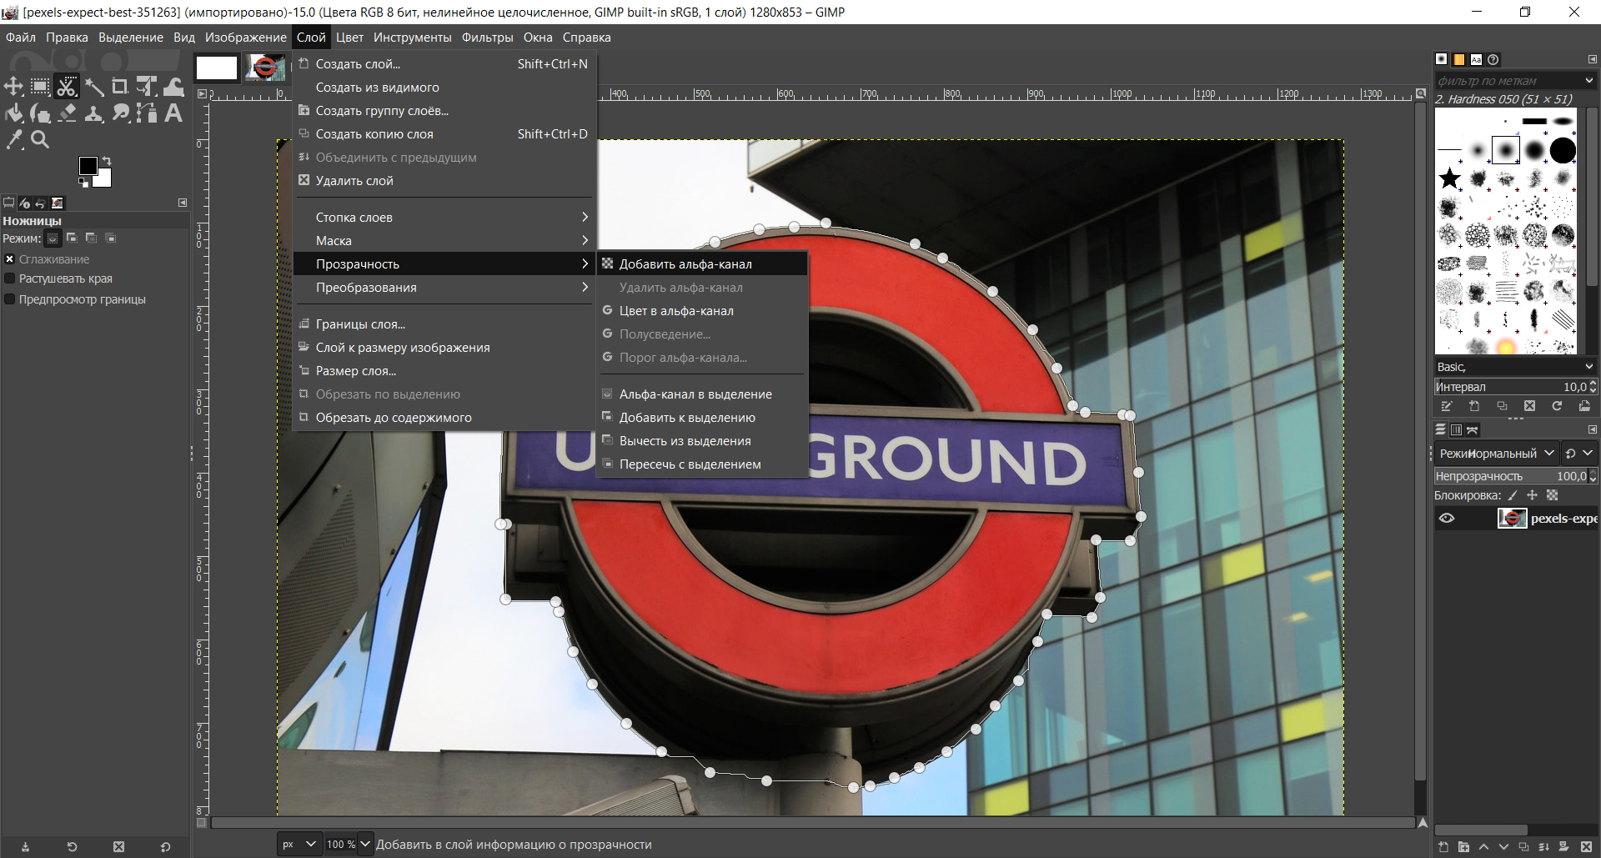Select the Ink tool in toolbox
This screenshot has width=1601, height=858.
(x=40, y=113)
